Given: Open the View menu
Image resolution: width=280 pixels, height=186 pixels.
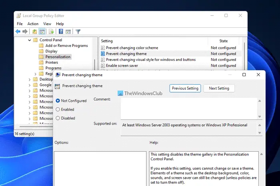Looking at the screenshot, I should click(47, 24).
